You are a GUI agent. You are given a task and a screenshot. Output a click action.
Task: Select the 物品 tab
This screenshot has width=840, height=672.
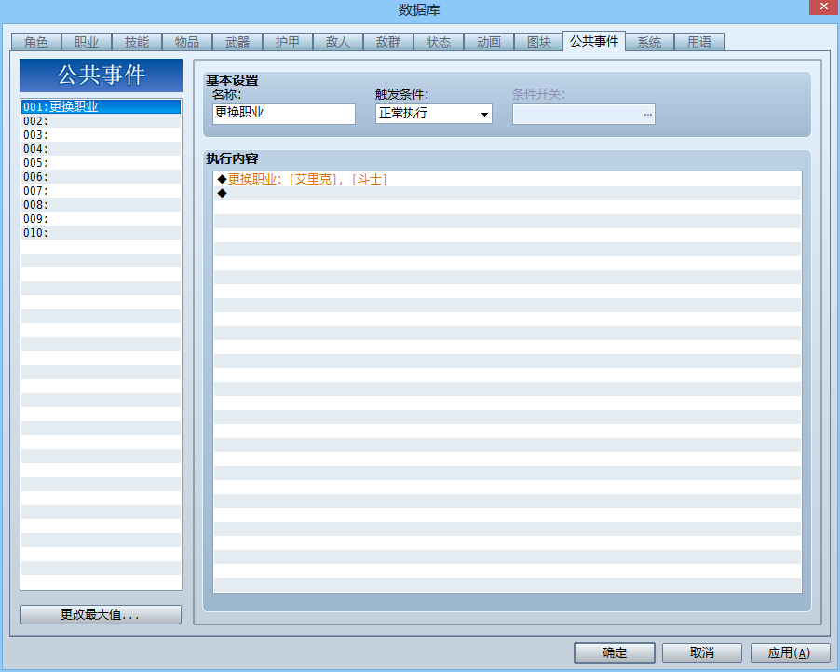[x=187, y=42]
